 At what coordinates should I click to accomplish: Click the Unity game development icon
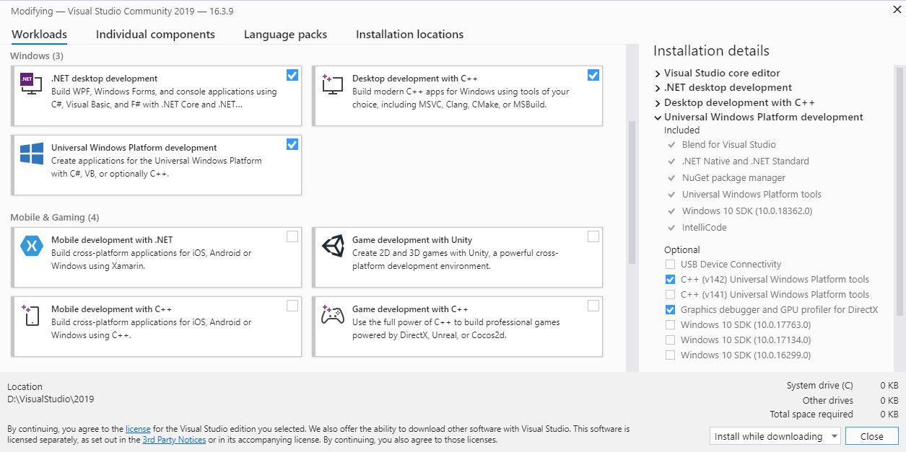pos(332,246)
